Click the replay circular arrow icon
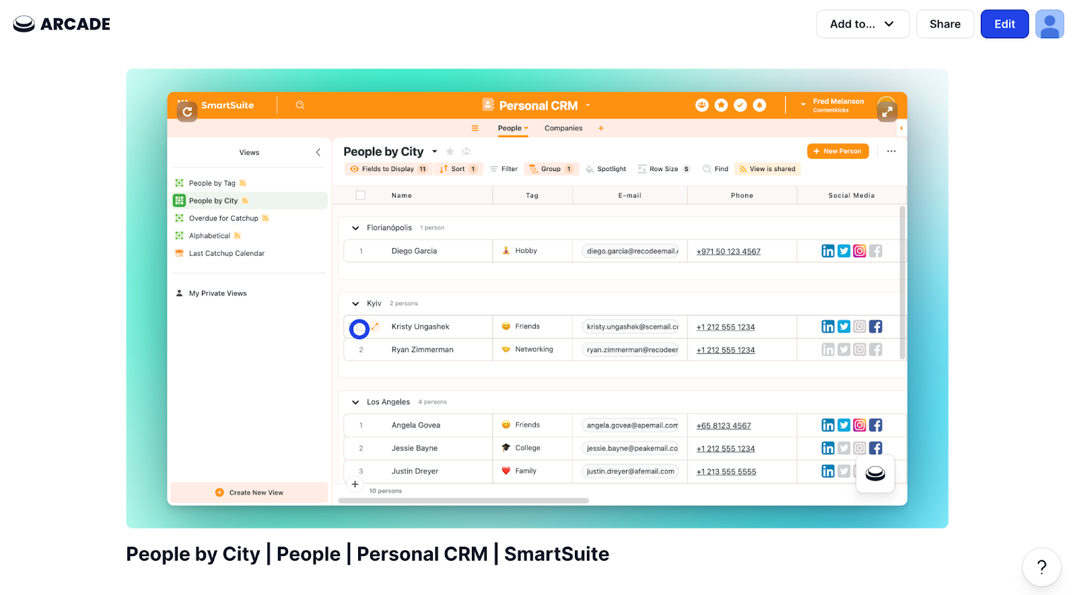 tap(187, 112)
